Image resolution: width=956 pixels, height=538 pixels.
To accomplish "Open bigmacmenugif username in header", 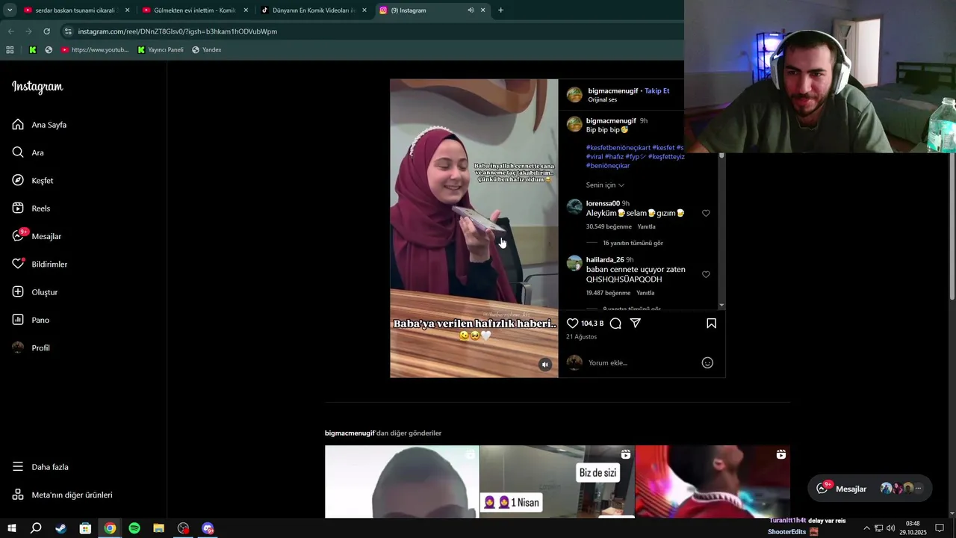I will click(613, 91).
